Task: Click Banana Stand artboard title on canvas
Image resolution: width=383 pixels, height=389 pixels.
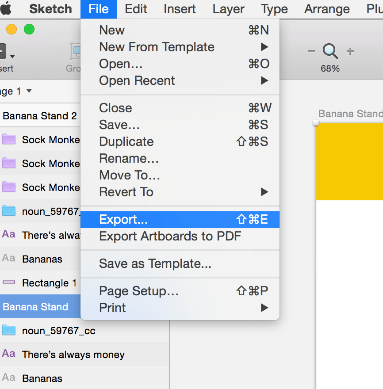Action: 350,114
